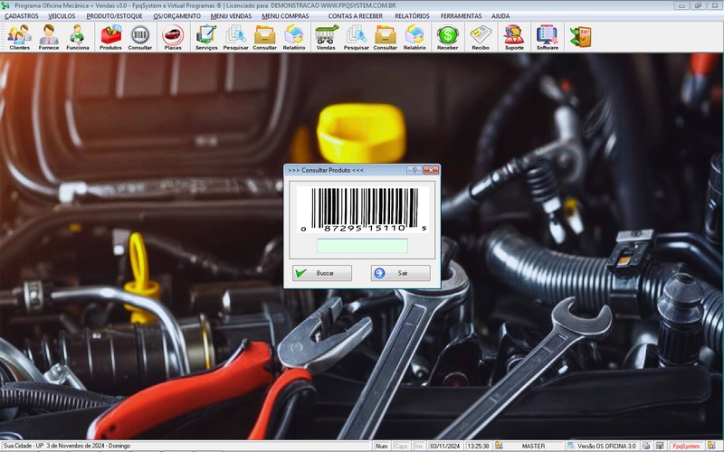Screen dimensions: 724x452
Task: Click the network computer icon in status bar
Action: pyautogui.click(x=660, y=446)
